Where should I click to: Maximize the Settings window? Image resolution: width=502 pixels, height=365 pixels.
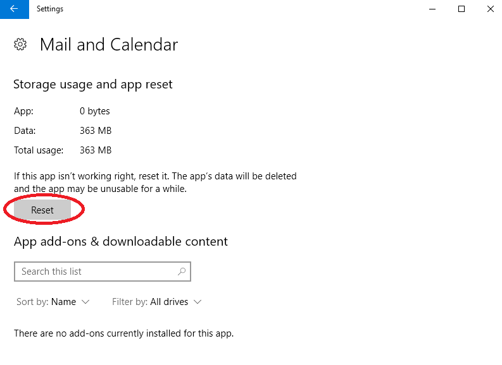(461, 9)
